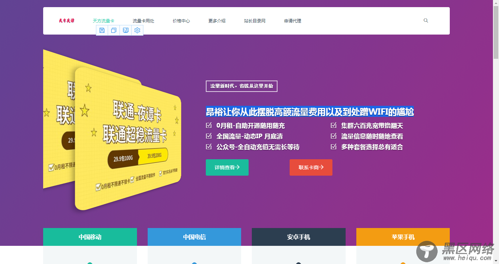Open the 价格中心 menu item

(x=181, y=21)
